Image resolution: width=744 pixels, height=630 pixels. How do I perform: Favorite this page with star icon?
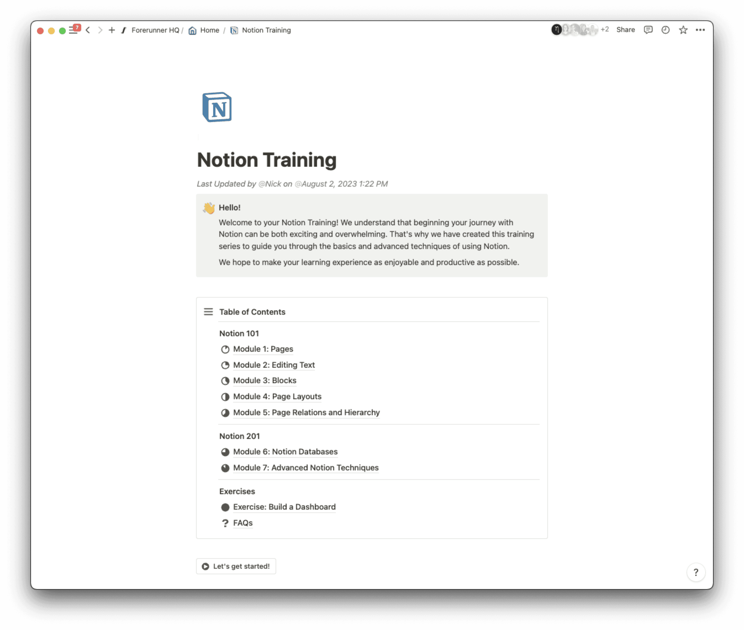tap(683, 30)
